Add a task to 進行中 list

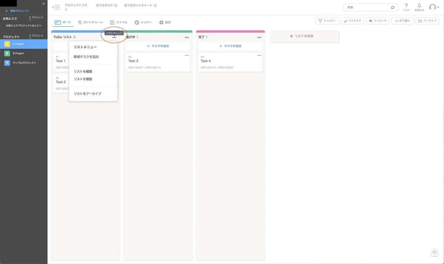[158, 46]
